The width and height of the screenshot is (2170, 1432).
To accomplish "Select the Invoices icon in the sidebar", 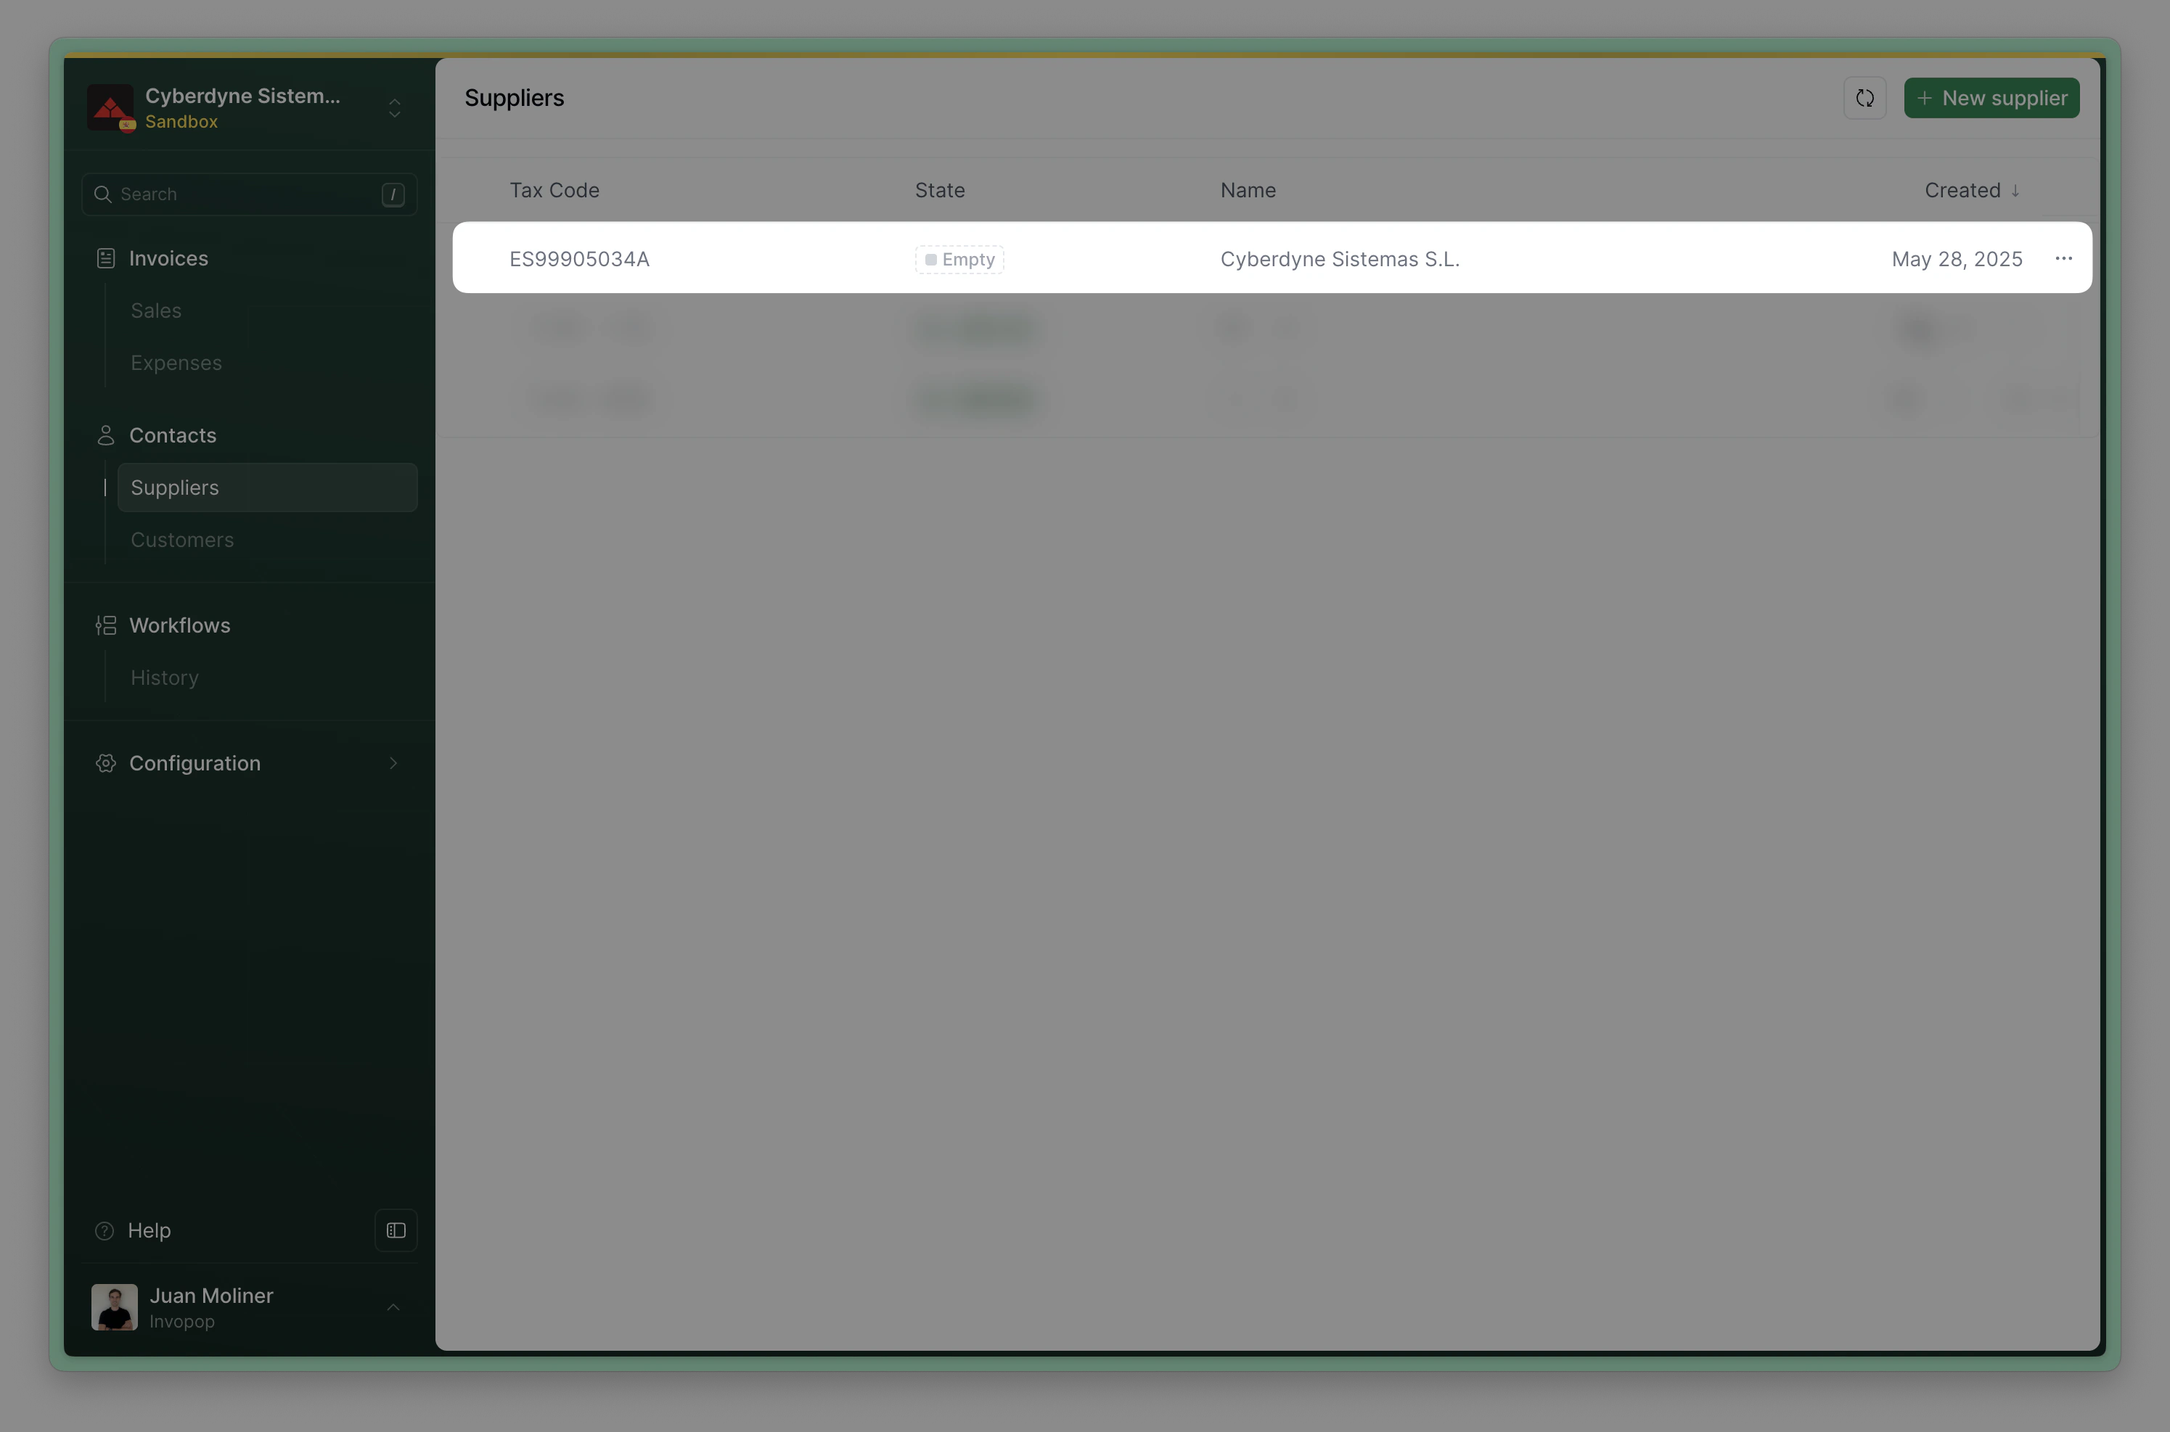I will [105, 258].
